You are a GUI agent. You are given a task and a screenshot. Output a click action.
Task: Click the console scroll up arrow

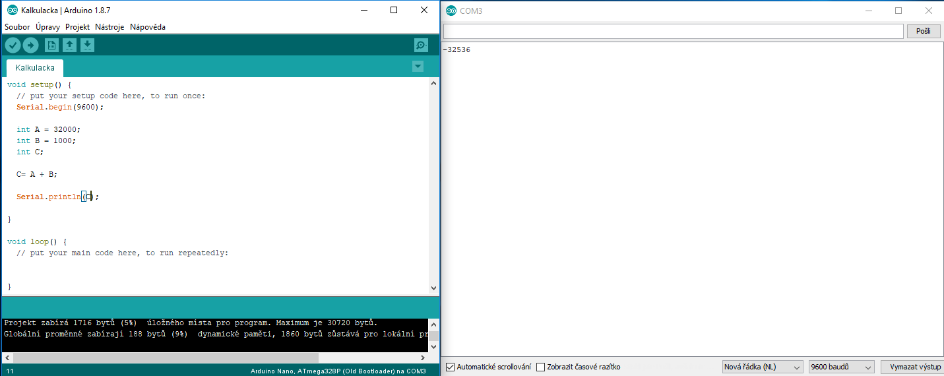(x=433, y=324)
